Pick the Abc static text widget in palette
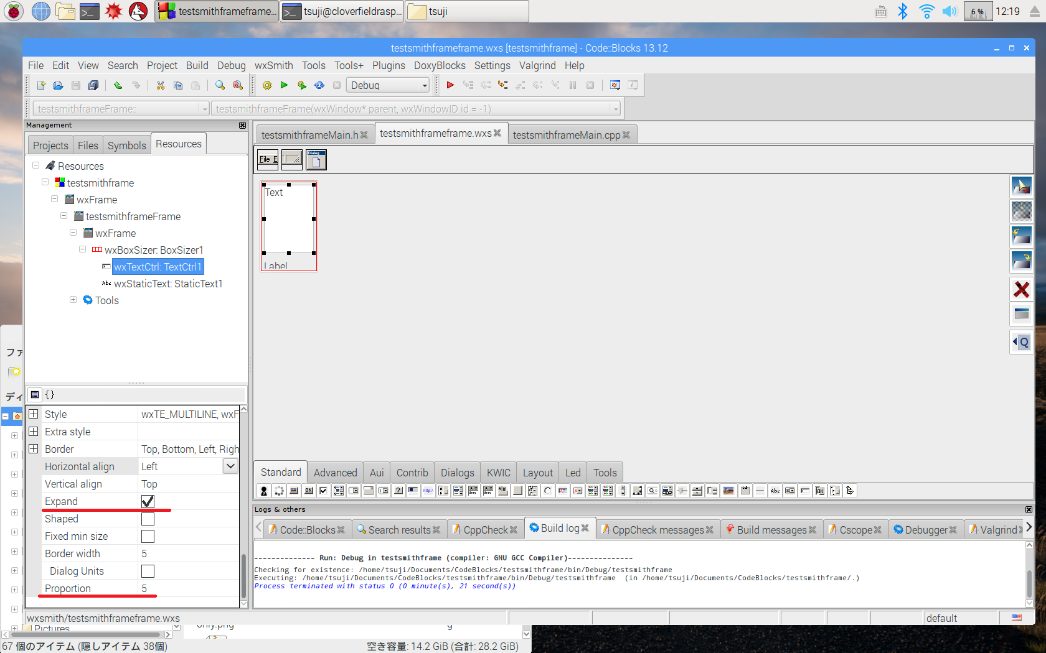The width and height of the screenshot is (1046, 653). (775, 491)
